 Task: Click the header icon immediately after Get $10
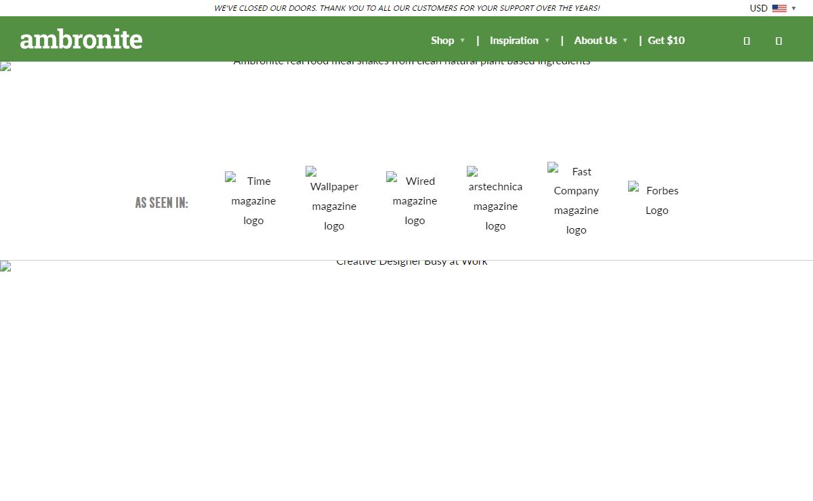click(747, 41)
